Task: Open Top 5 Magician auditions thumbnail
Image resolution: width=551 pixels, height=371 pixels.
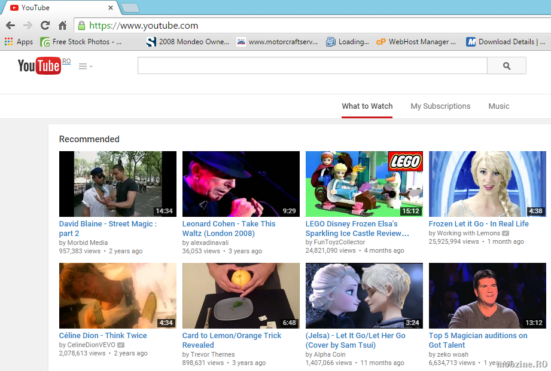Action: tap(488, 296)
